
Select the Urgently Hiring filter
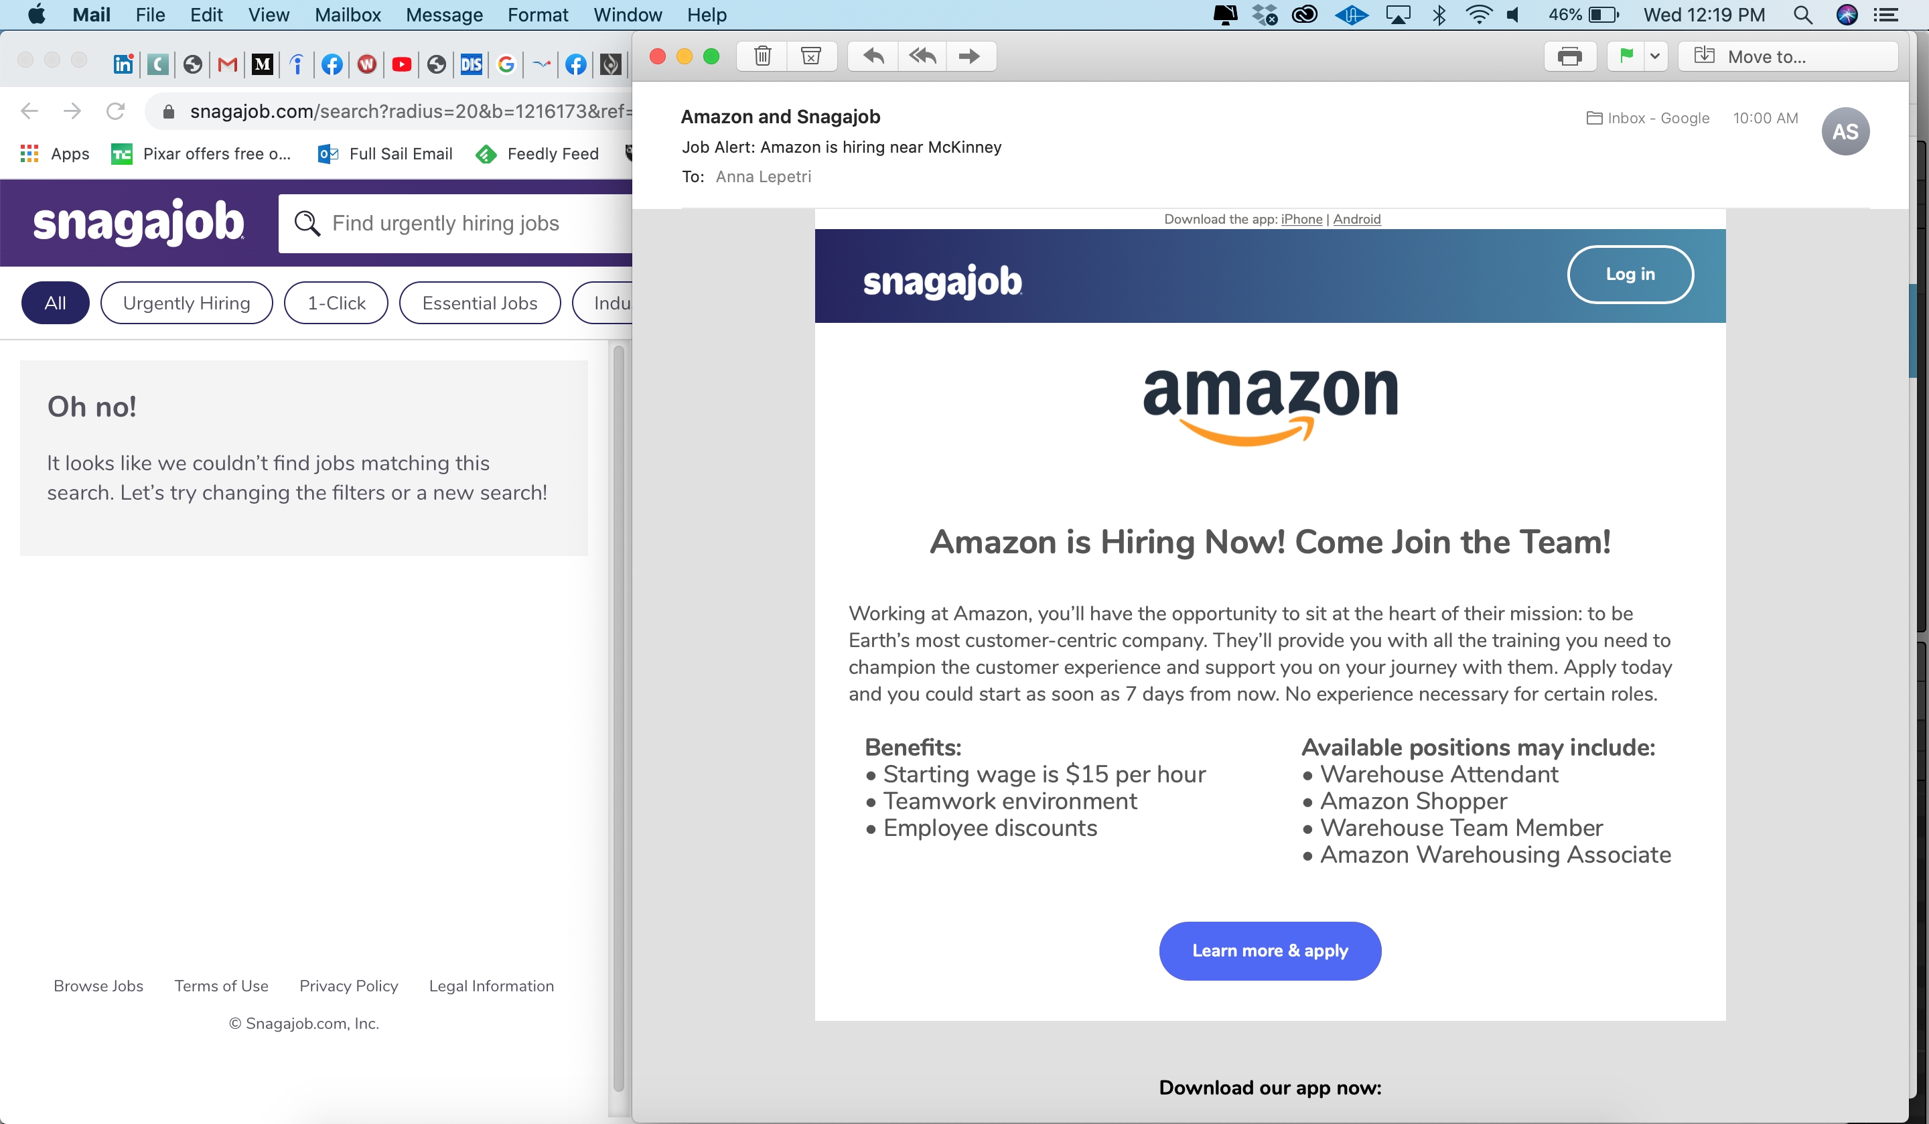coord(187,303)
